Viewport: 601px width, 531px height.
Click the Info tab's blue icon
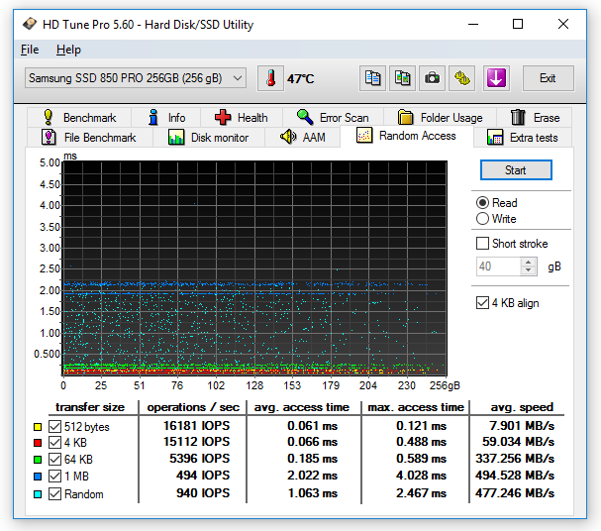153,117
